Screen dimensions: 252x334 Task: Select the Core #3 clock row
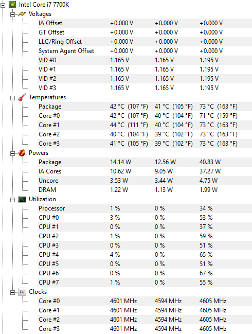[145, 329]
